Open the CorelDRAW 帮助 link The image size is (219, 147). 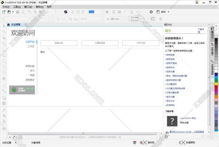pyautogui.click(x=188, y=118)
